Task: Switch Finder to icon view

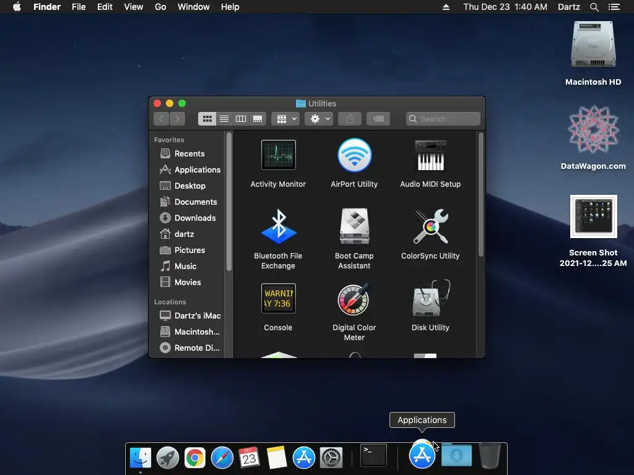Action: (x=207, y=119)
